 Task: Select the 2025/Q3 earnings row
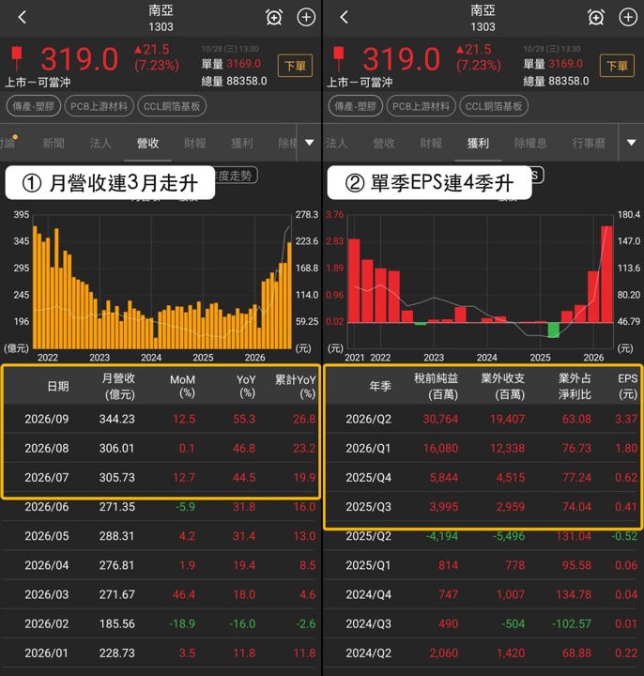483,507
